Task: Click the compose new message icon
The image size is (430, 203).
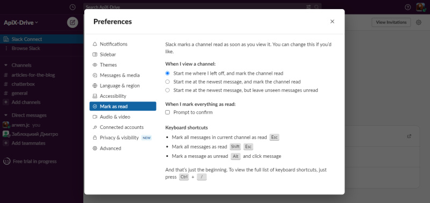Action: (73, 23)
